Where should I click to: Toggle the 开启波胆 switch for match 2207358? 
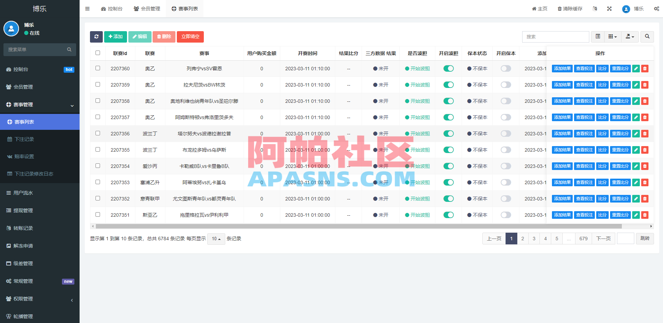[x=448, y=101]
